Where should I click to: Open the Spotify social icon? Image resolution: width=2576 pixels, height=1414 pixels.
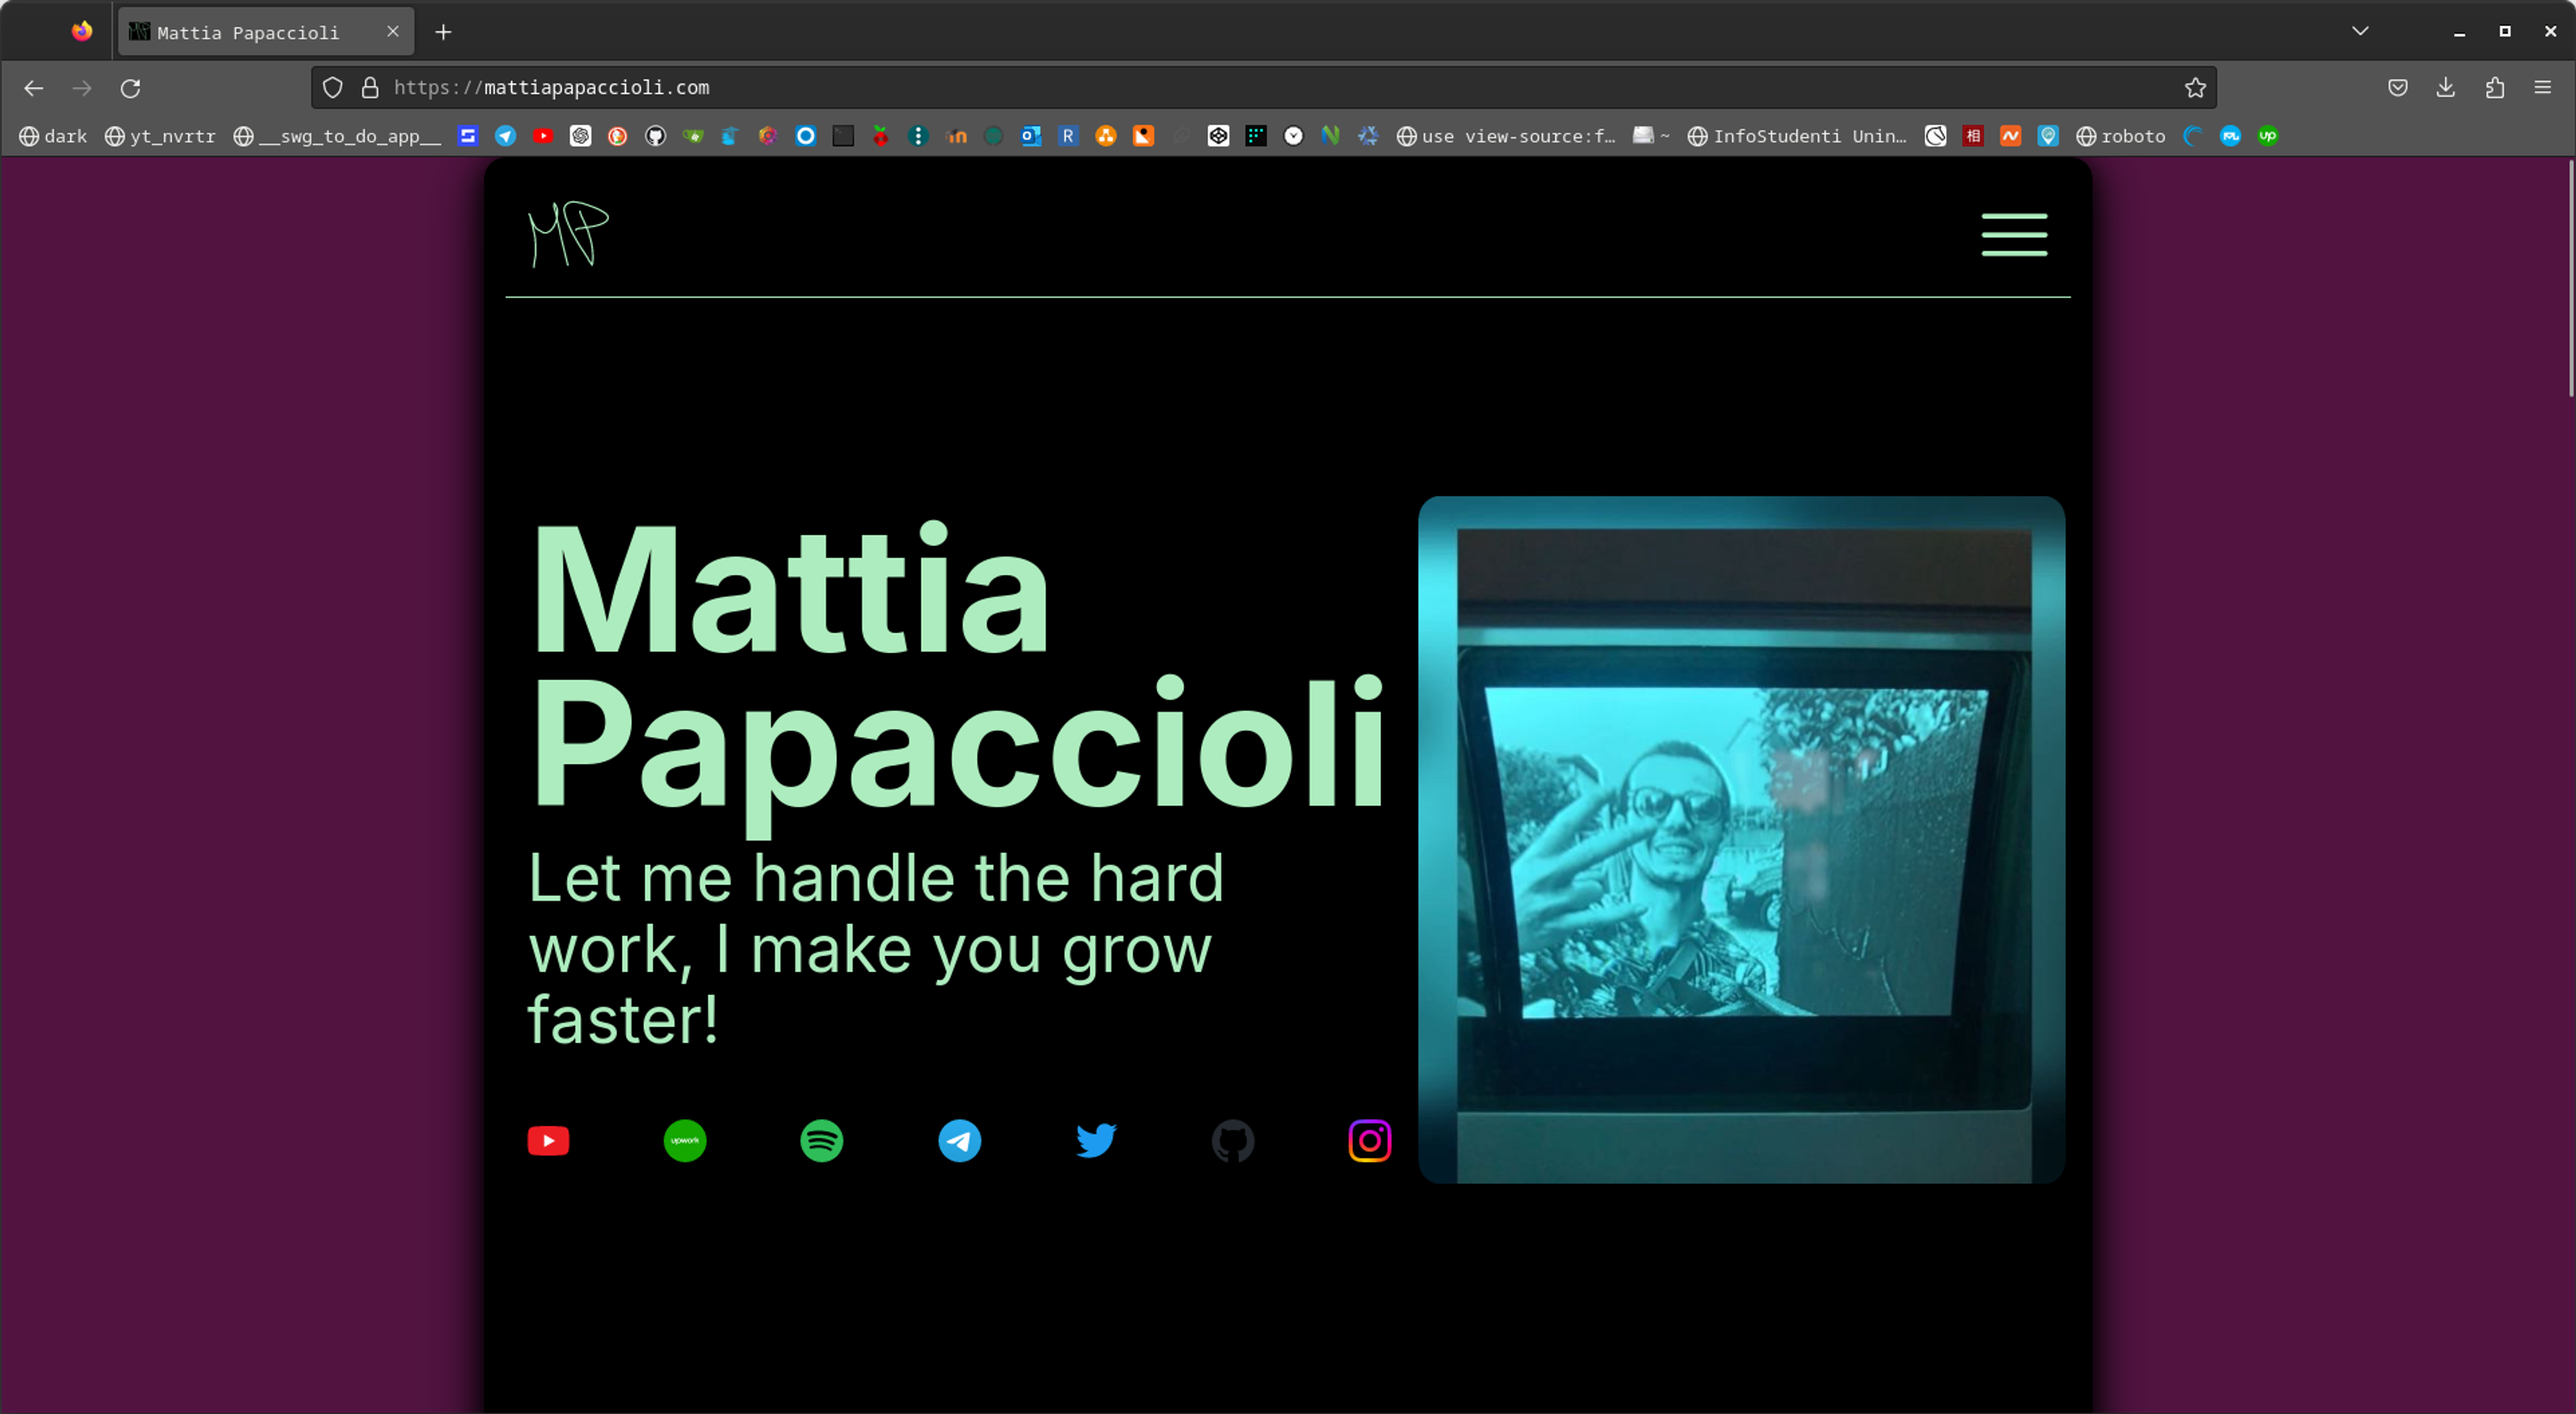(x=822, y=1141)
